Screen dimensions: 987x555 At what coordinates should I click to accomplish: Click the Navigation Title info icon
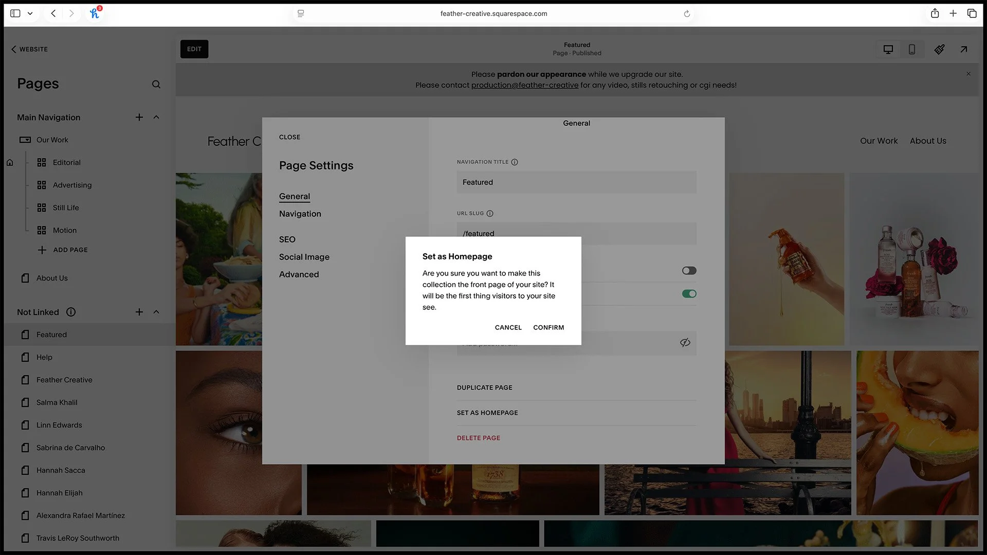coord(515,162)
